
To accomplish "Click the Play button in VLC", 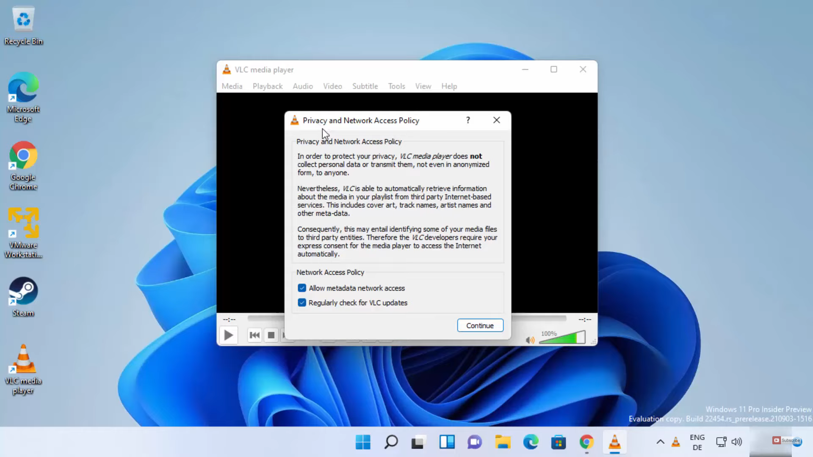I will coord(228,336).
